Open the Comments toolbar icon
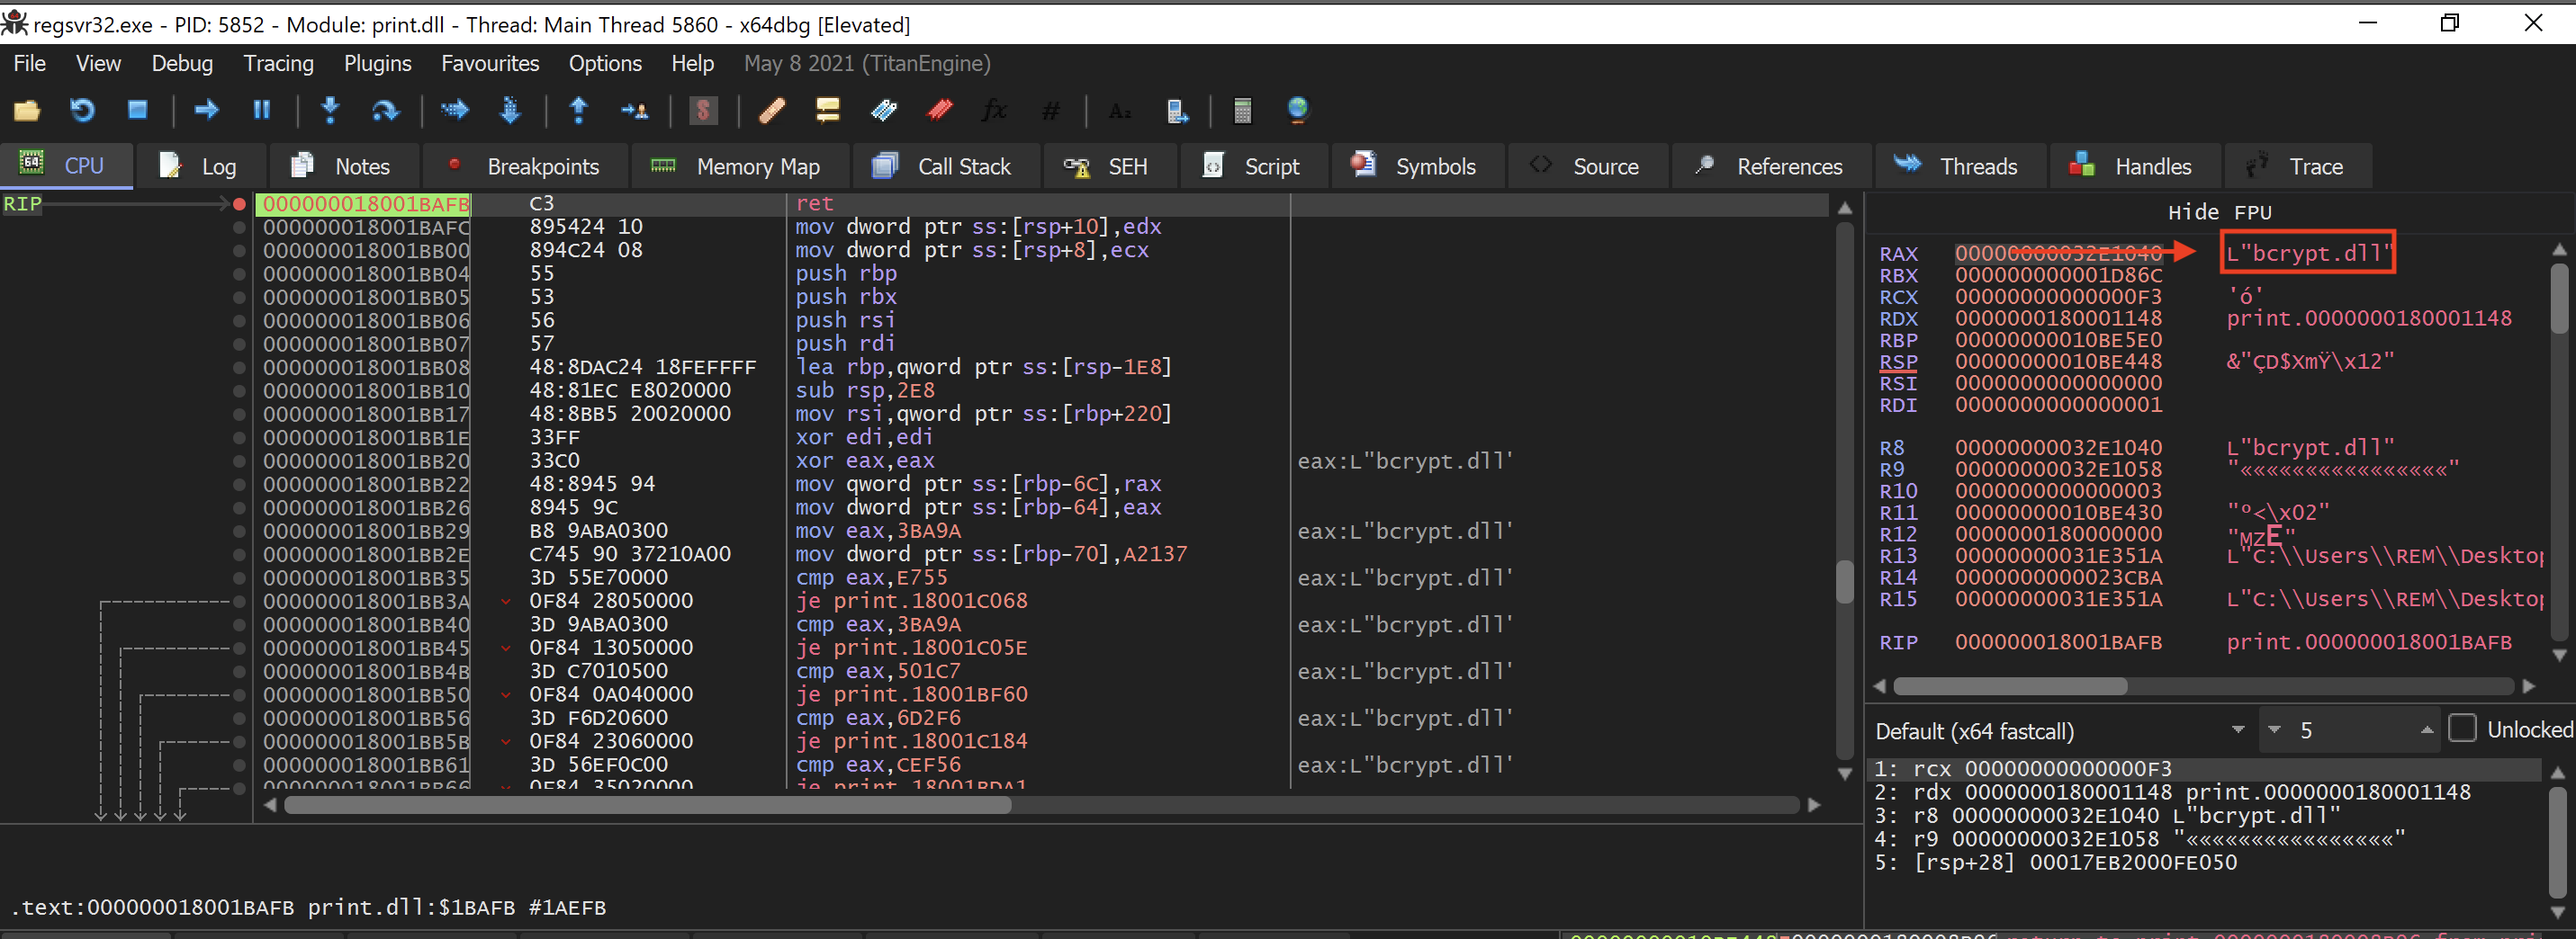The height and width of the screenshot is (939, 2576). [x=827, y=110]
